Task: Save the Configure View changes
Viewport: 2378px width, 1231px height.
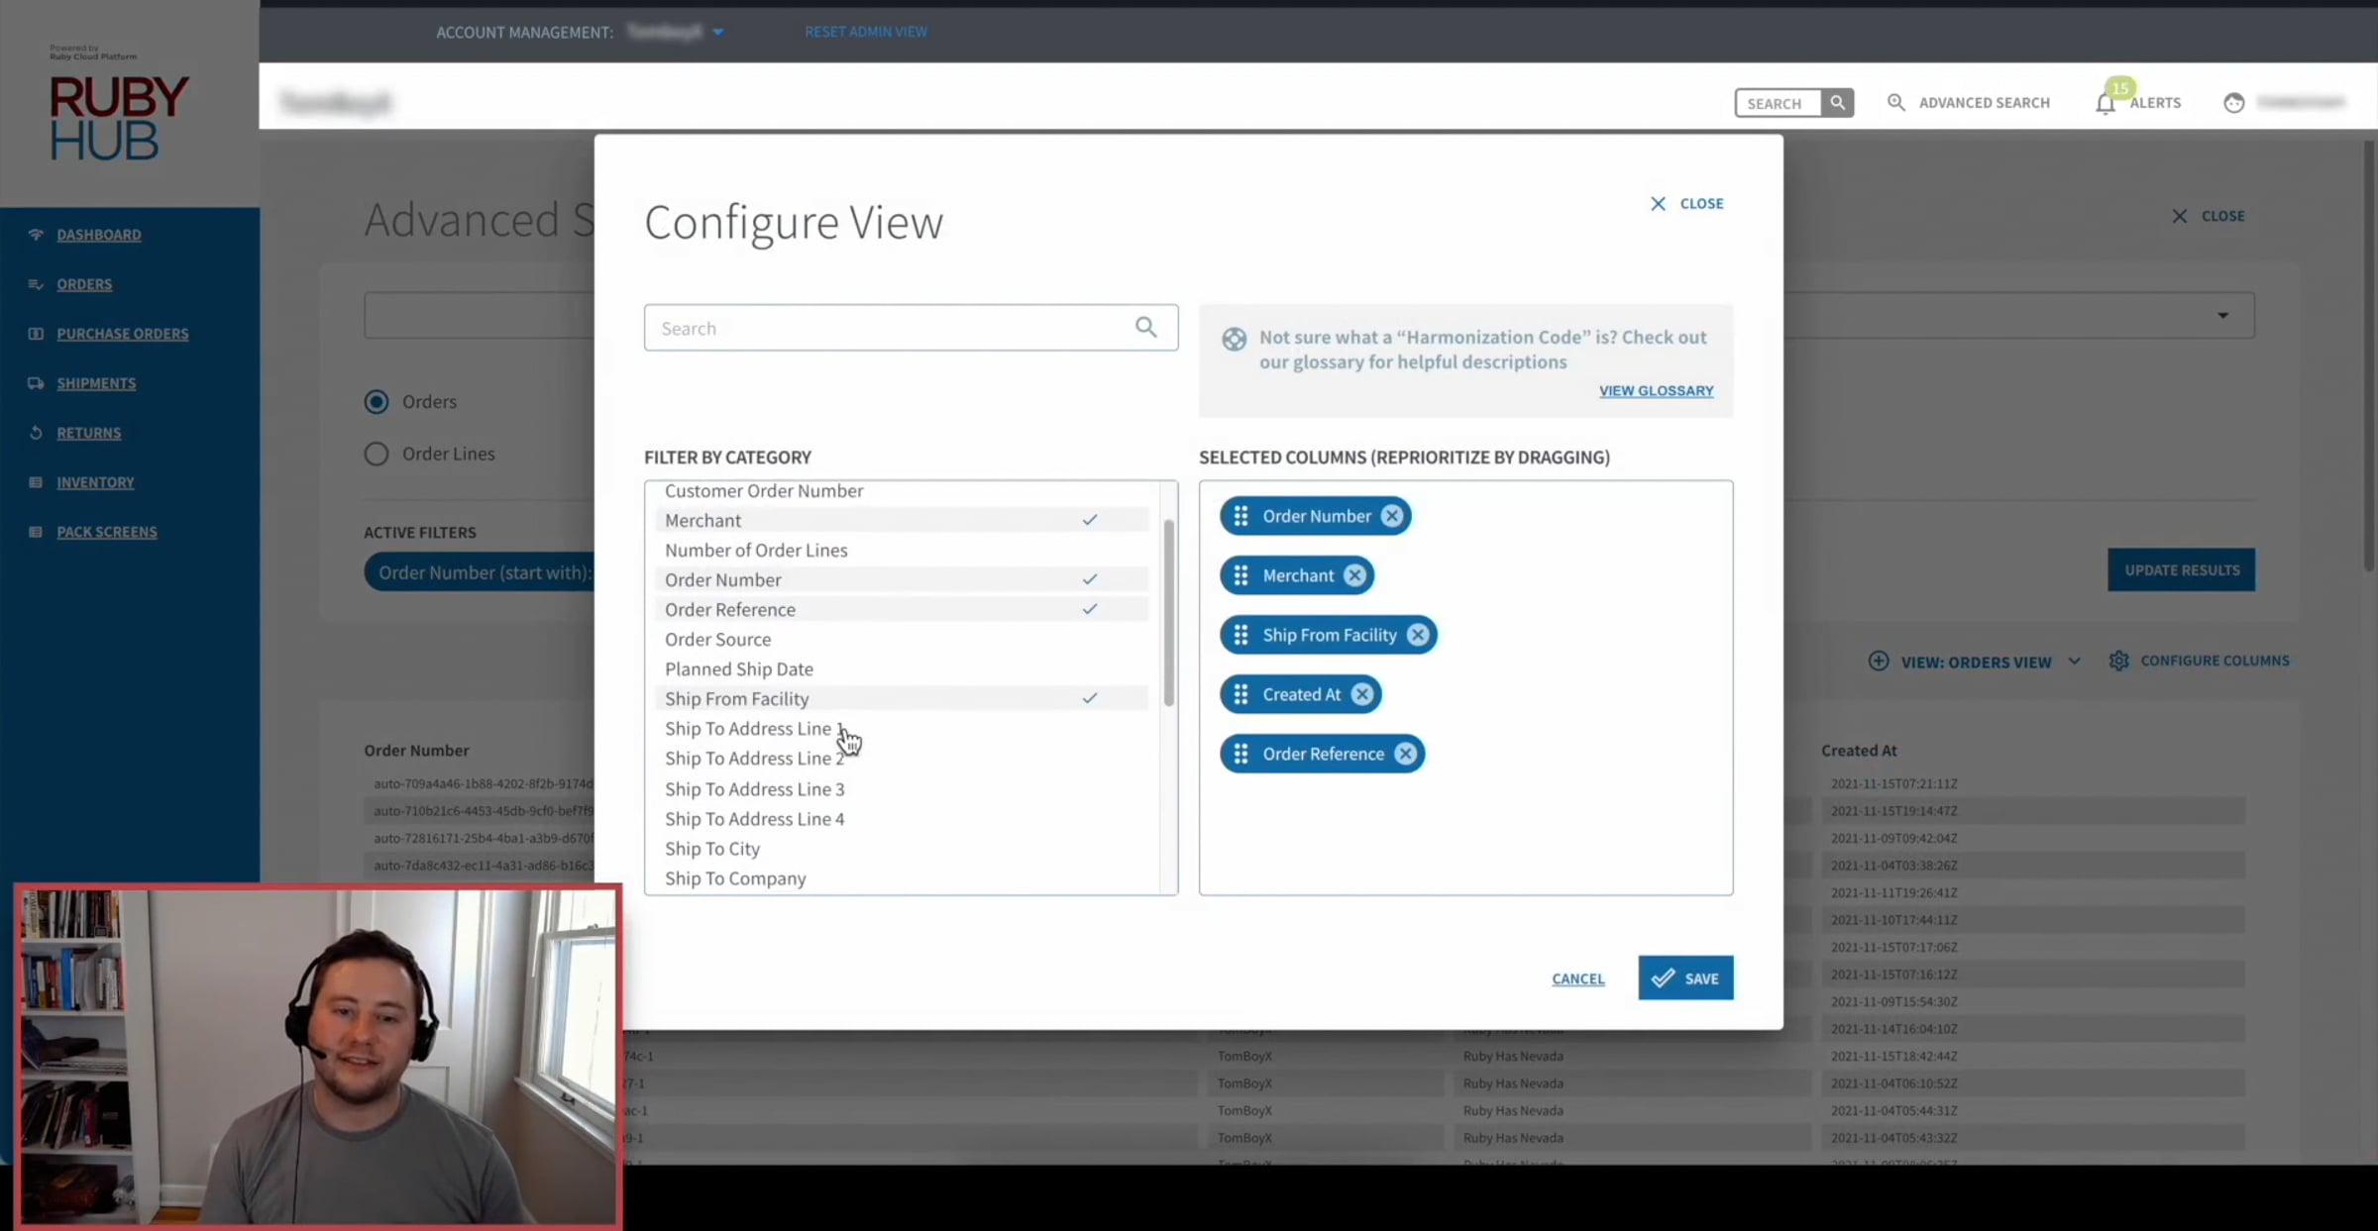Action: coord(1685,977)
